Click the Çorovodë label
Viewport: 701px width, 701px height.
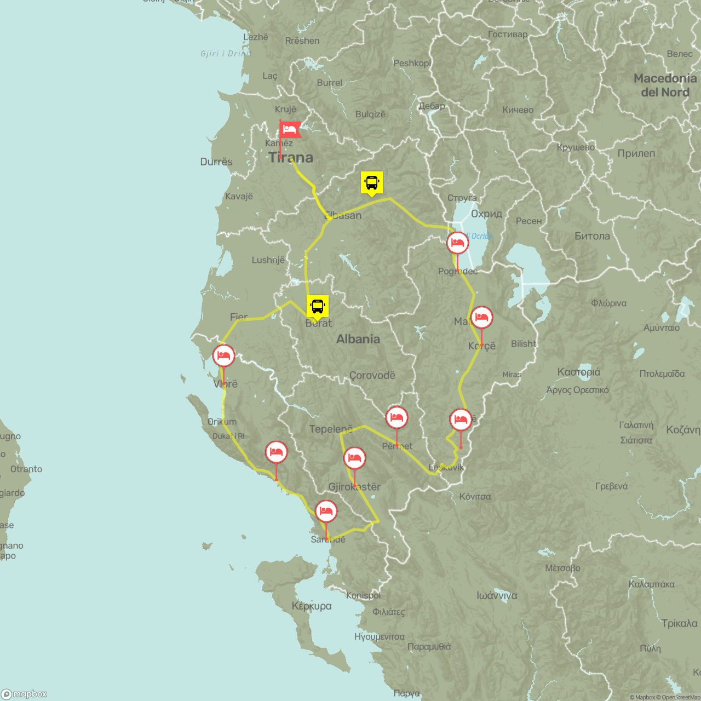coord(372,376)
